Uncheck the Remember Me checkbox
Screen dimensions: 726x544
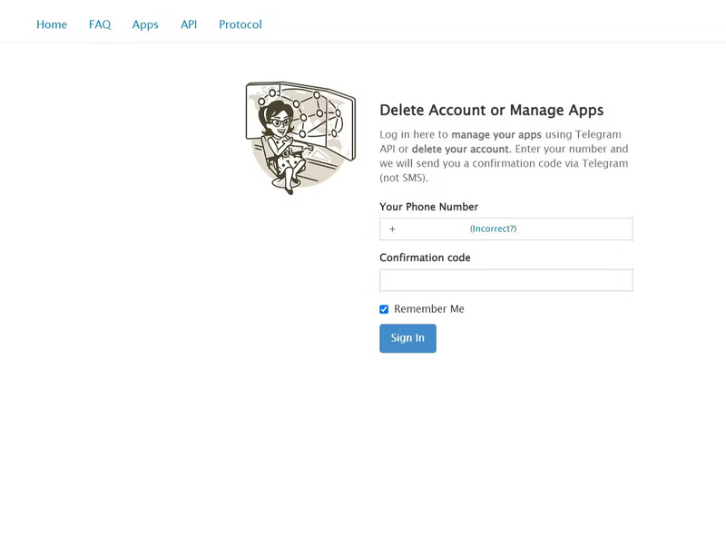point(384,309)
